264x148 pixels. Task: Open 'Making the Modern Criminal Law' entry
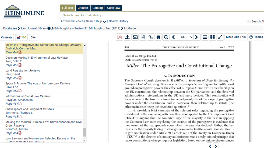(x=43, y=124)
